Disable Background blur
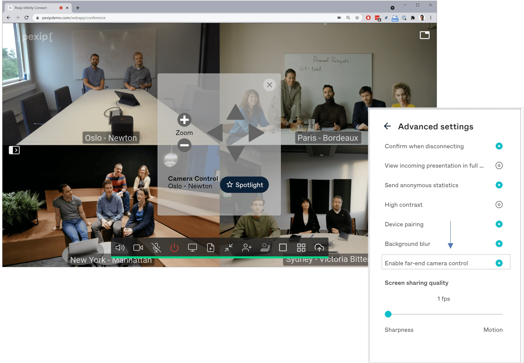 (499, 244)
